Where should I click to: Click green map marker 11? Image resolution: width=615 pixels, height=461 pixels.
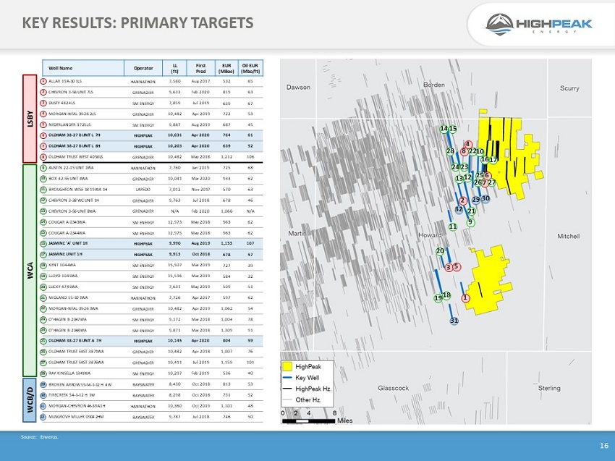pyautogui.click(x=453, y=227)
